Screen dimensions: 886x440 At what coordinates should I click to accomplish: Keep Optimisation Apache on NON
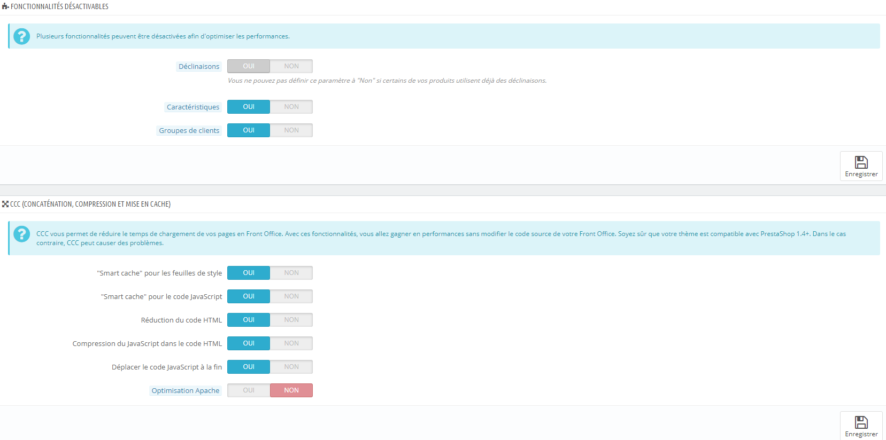coord(291,390)
